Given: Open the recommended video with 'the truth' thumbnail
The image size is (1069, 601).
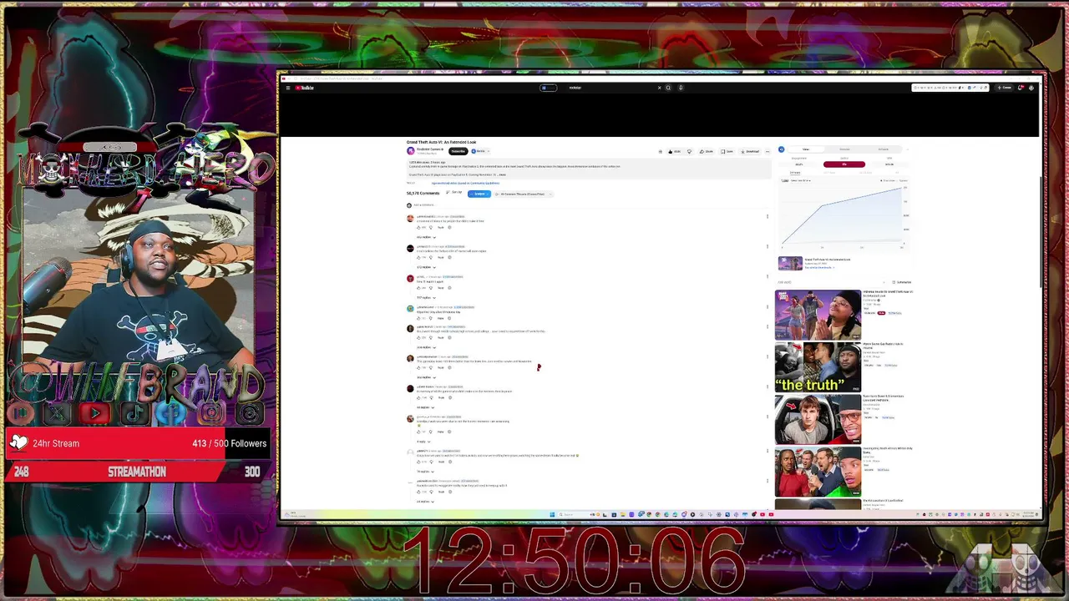Looking at the screenshot, I should pyautogui.click(x=818, y=366).
